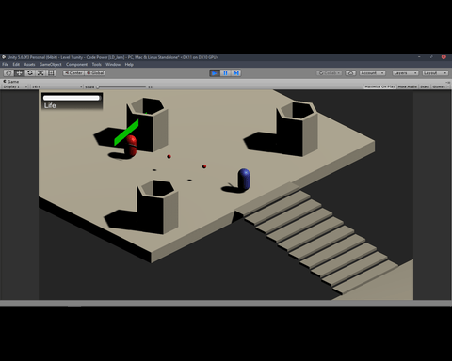Toggle Maximize On Play

pos(379,86)
